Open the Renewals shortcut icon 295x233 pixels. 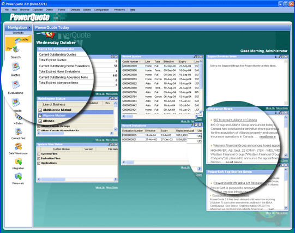(18, 176)
